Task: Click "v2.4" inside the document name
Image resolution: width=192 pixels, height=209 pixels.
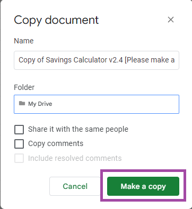Action: click(x=116, y=60)
